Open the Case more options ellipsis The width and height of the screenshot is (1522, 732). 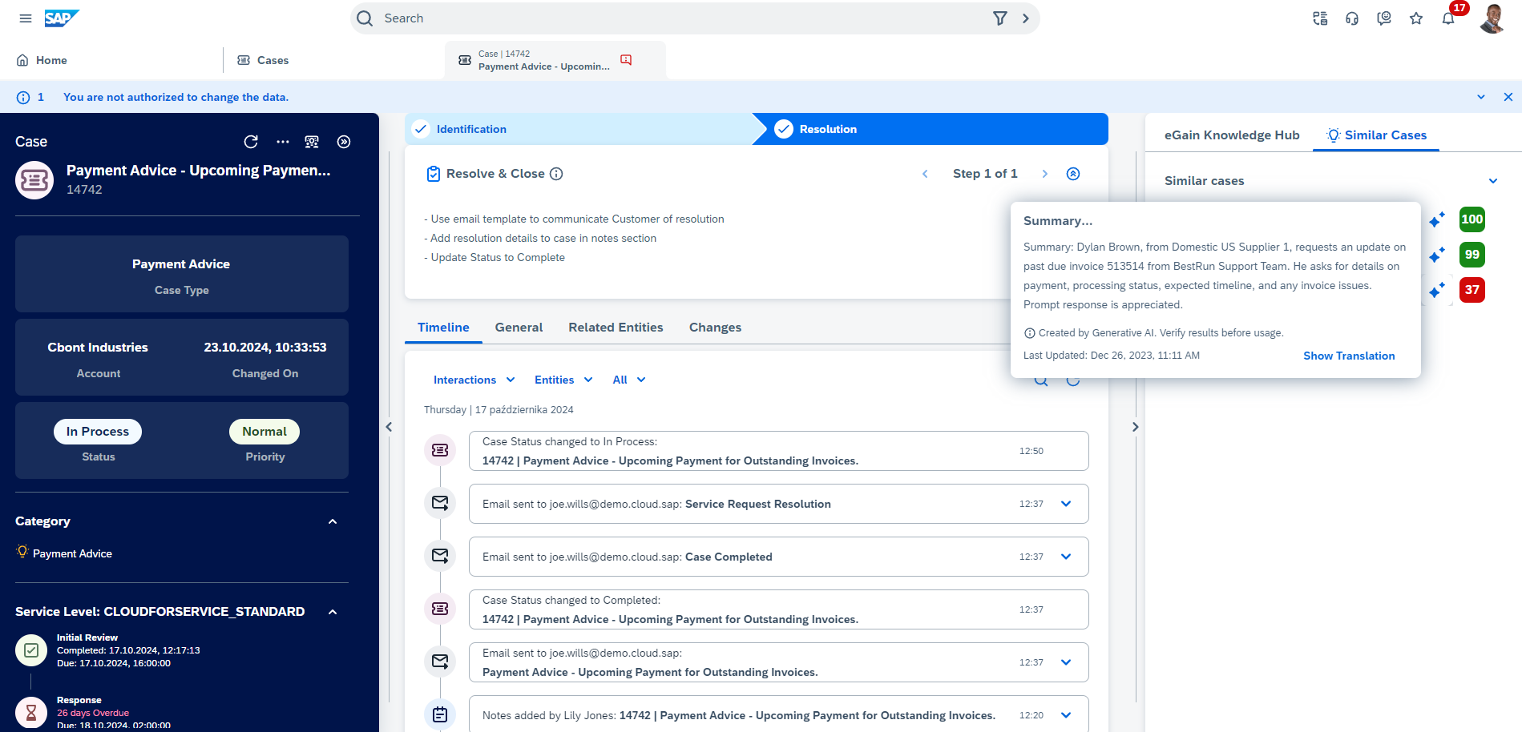pos(283,142)
